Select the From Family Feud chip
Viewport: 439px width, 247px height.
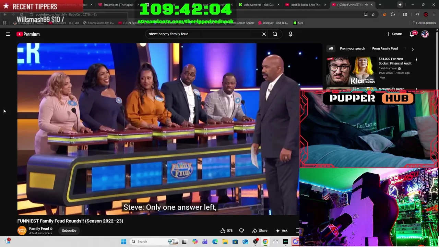(385, 49)
